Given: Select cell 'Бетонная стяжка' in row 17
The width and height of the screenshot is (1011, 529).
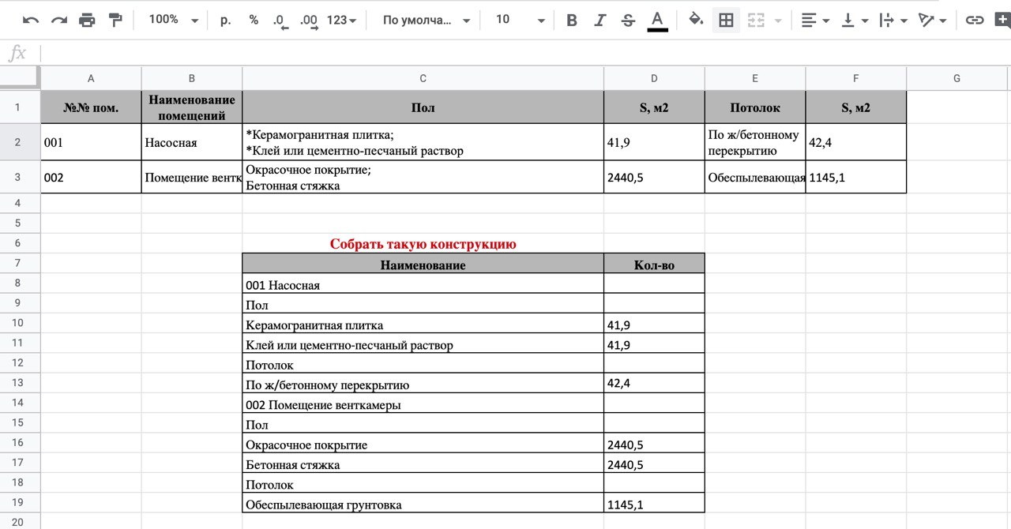Looking at the screenshot, I should [x=423, y=463].
